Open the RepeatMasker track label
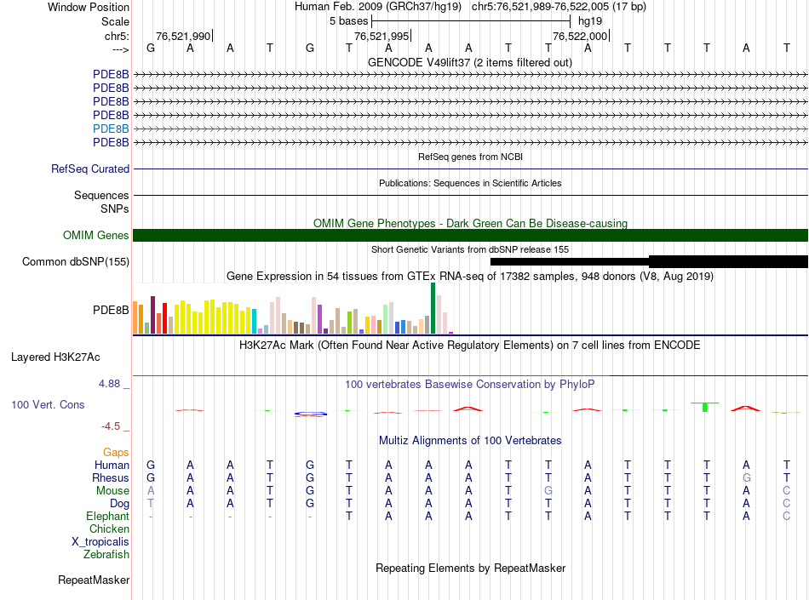This screenshot has width=809, height=600. pos(94,580)
